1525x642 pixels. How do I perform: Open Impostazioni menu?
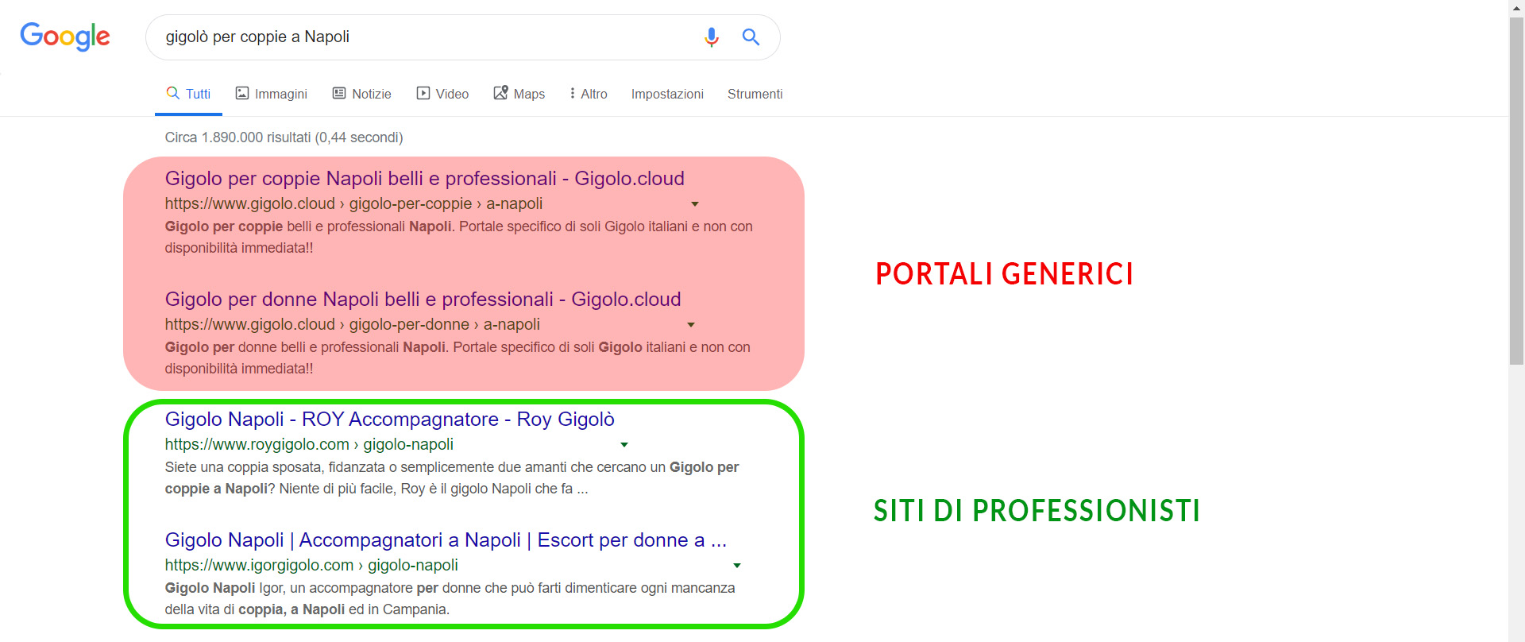(x=667, y=94)
